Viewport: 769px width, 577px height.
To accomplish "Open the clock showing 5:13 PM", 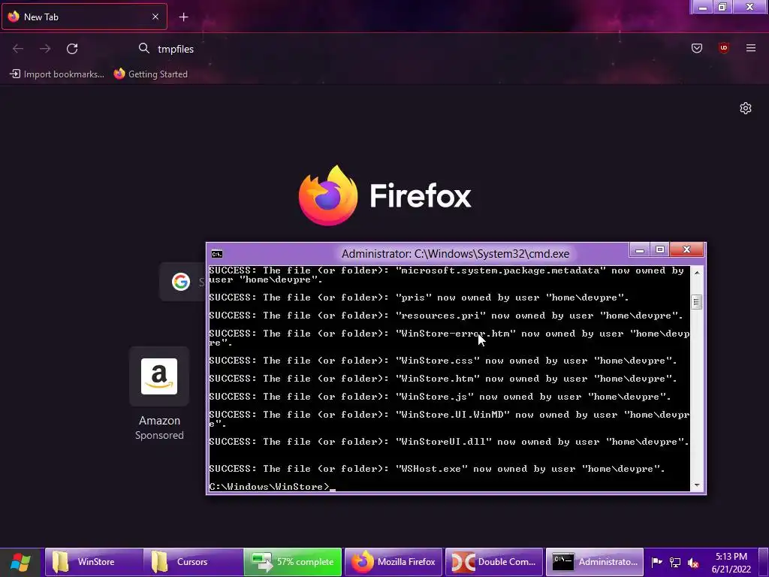I will click(731, 563).
